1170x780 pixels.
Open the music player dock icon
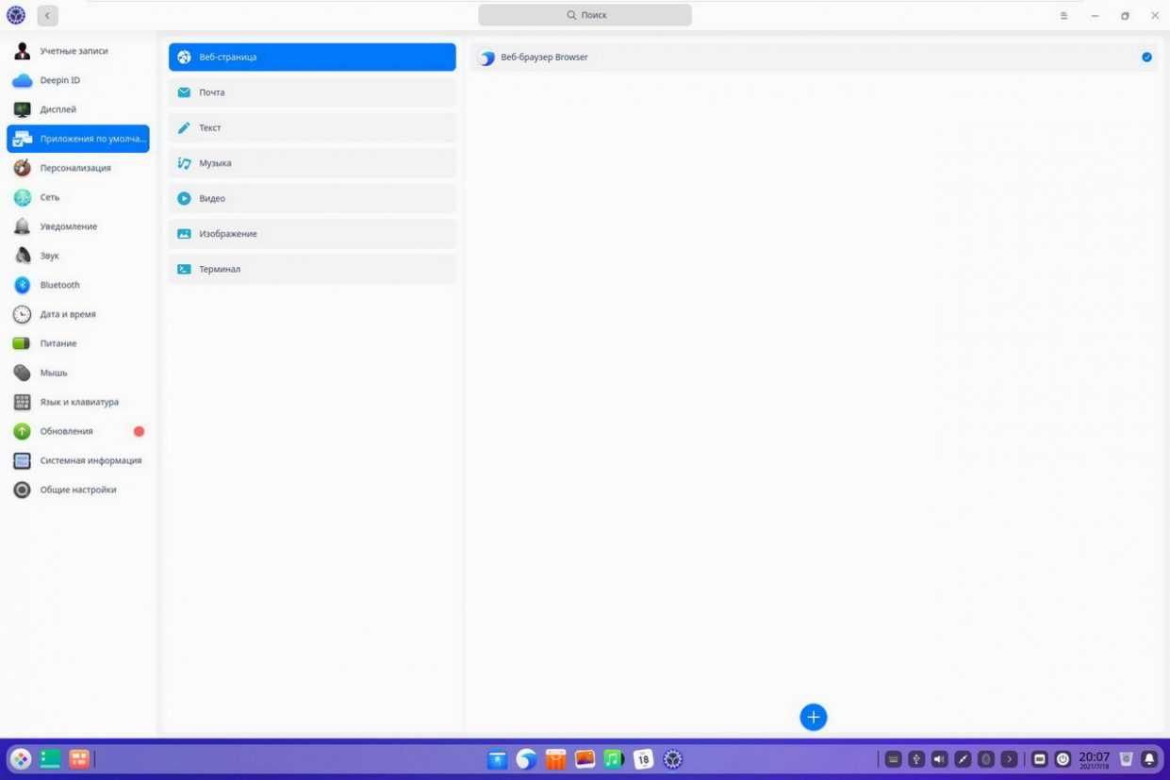point(614,759)
